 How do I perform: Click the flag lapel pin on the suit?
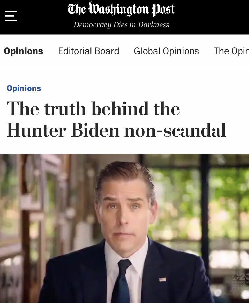pos(163,279)
